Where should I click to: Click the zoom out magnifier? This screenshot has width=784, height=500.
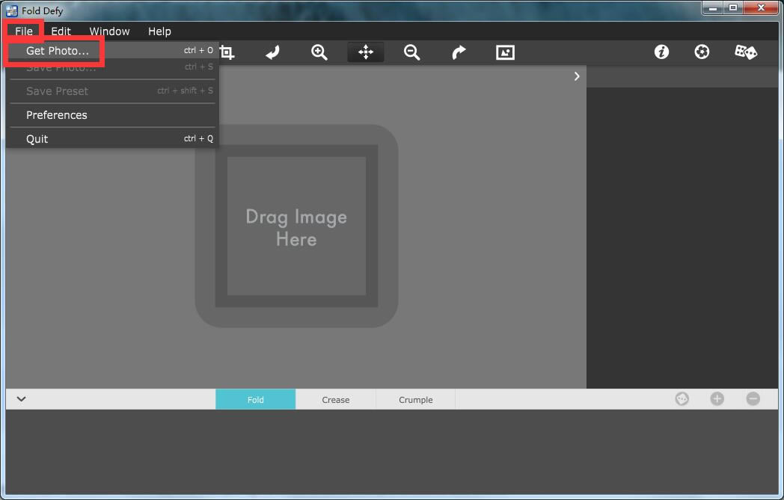(x=411, y=52)
